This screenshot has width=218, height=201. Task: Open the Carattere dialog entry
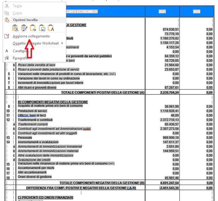click(21, 51)
